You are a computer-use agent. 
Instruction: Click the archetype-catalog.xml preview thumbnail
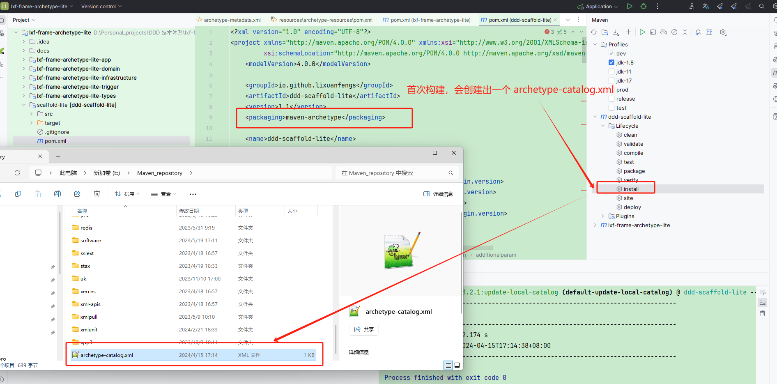[x=402, y=251]
